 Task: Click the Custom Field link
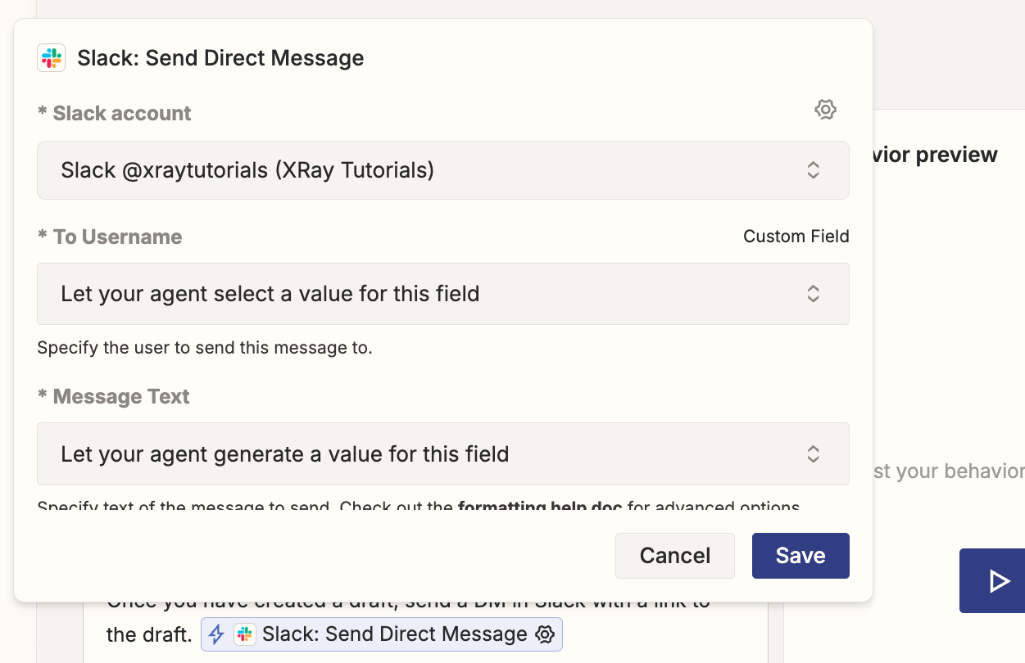coord(796,237)
